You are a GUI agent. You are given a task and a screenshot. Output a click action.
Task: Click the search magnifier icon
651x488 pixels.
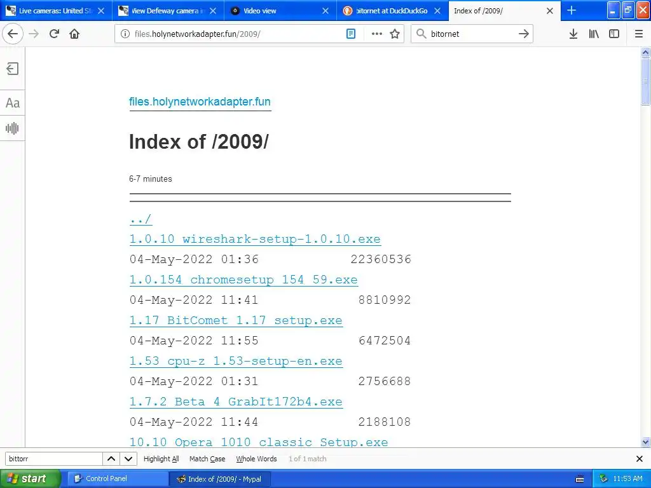tap(421, 34)
